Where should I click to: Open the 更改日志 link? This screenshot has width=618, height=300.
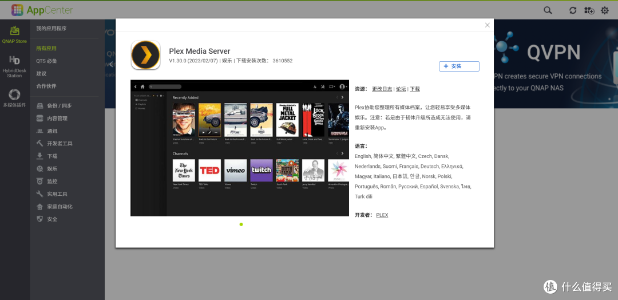click(x=382, y=89)
